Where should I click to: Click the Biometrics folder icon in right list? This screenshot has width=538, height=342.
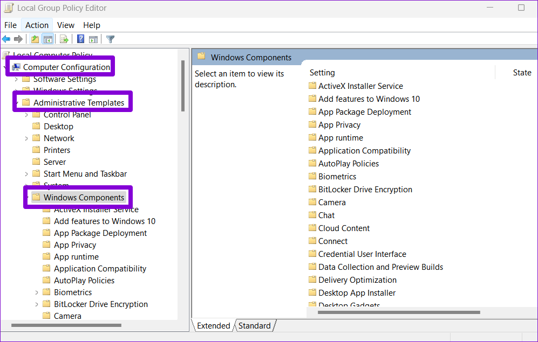(x=312, y=176)
